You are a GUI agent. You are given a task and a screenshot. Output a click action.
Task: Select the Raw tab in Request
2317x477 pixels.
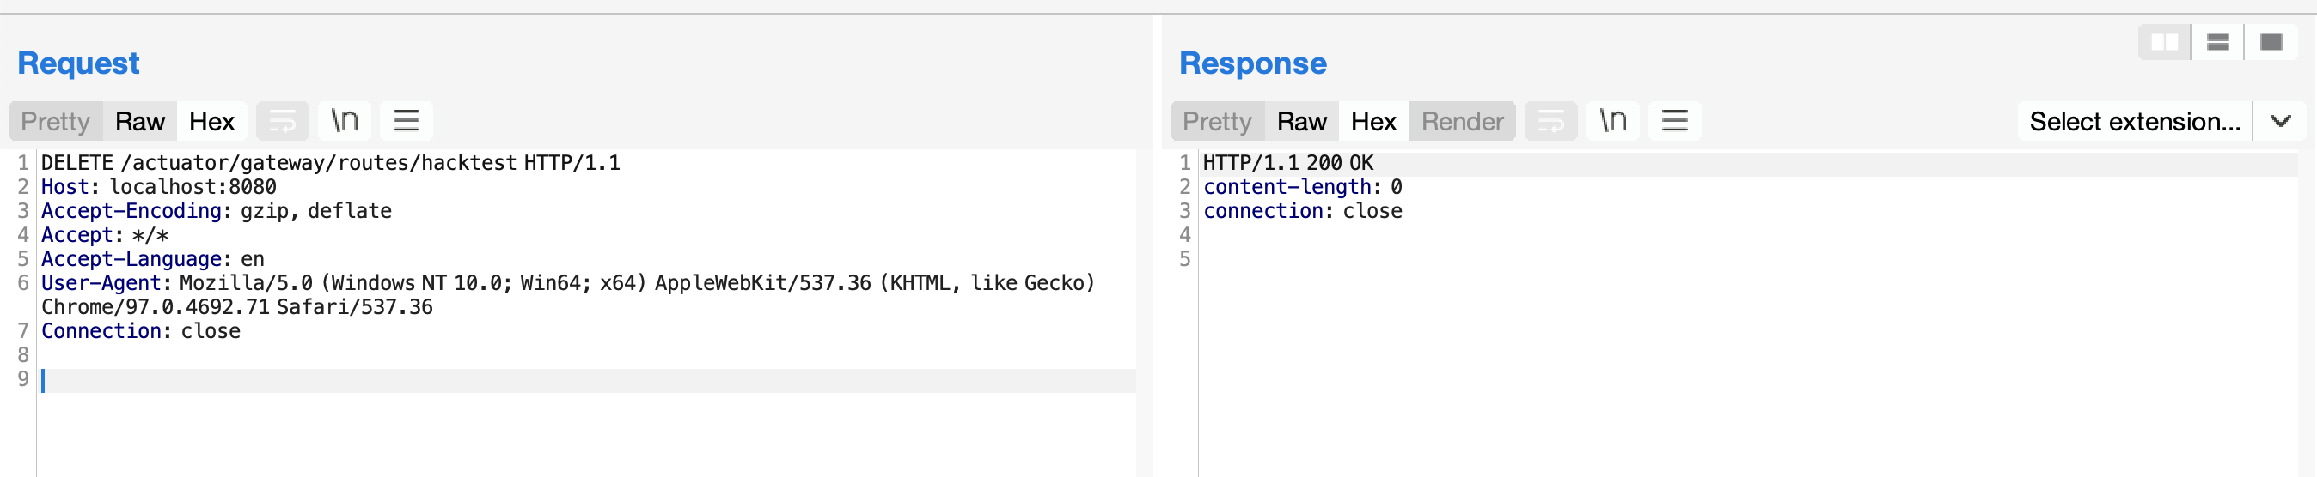(x=139, y=121)
